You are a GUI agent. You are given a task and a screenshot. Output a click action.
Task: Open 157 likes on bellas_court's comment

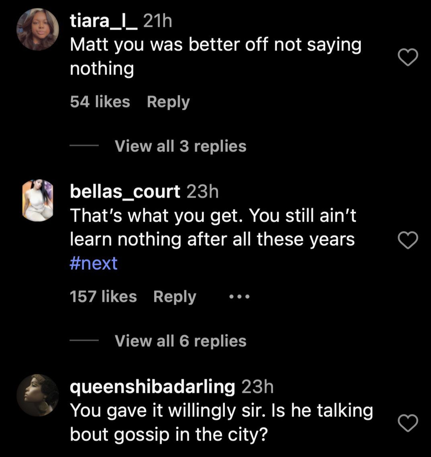103,296
